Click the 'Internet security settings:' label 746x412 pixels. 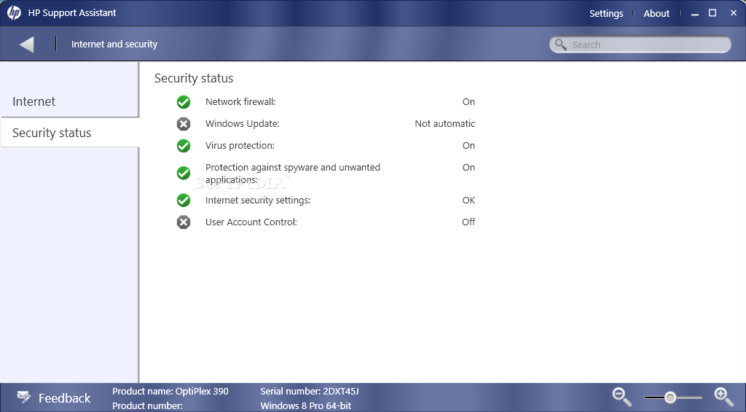pyautogui.click(x=258, y=200)
